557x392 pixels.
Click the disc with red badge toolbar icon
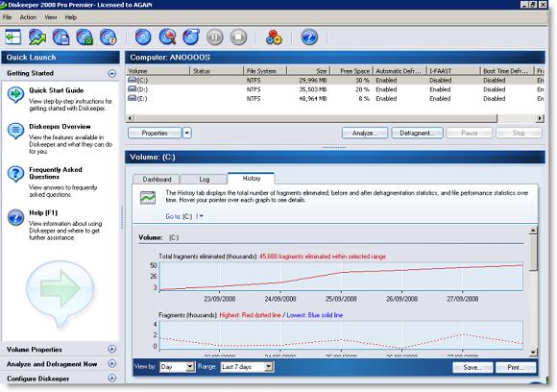(x=108, y=37)
